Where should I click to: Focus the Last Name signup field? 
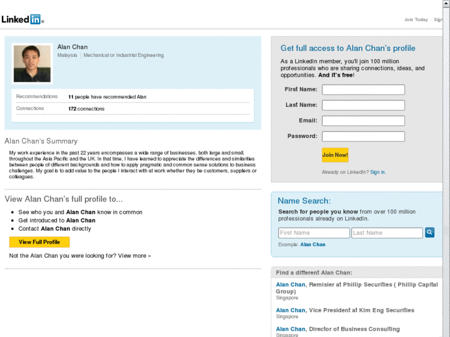[363, 105]
